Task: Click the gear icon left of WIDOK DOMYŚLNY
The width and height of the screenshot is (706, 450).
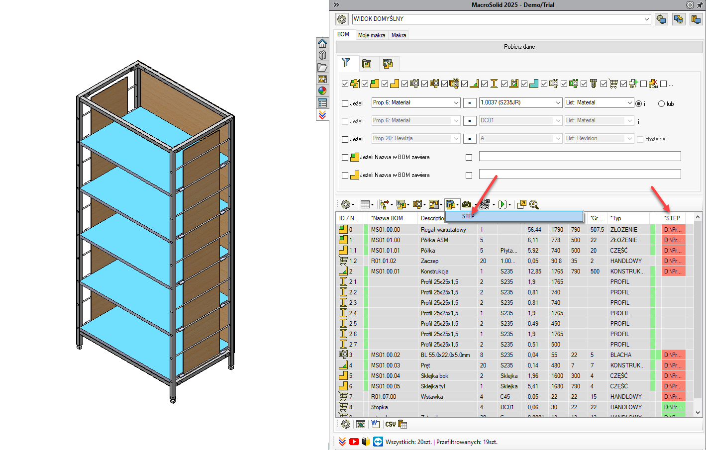Action: click(x=342, y=19)
